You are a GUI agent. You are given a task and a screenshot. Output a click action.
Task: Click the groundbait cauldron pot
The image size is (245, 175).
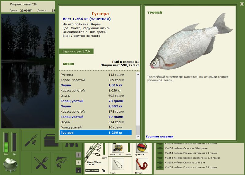(x=10, y=165)
